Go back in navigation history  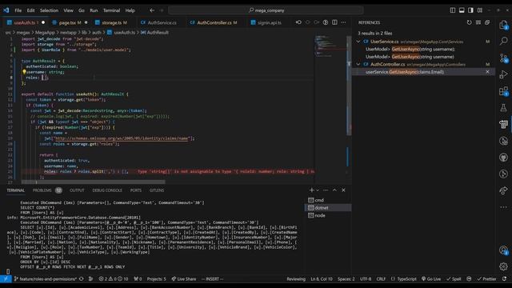(152, 10)
